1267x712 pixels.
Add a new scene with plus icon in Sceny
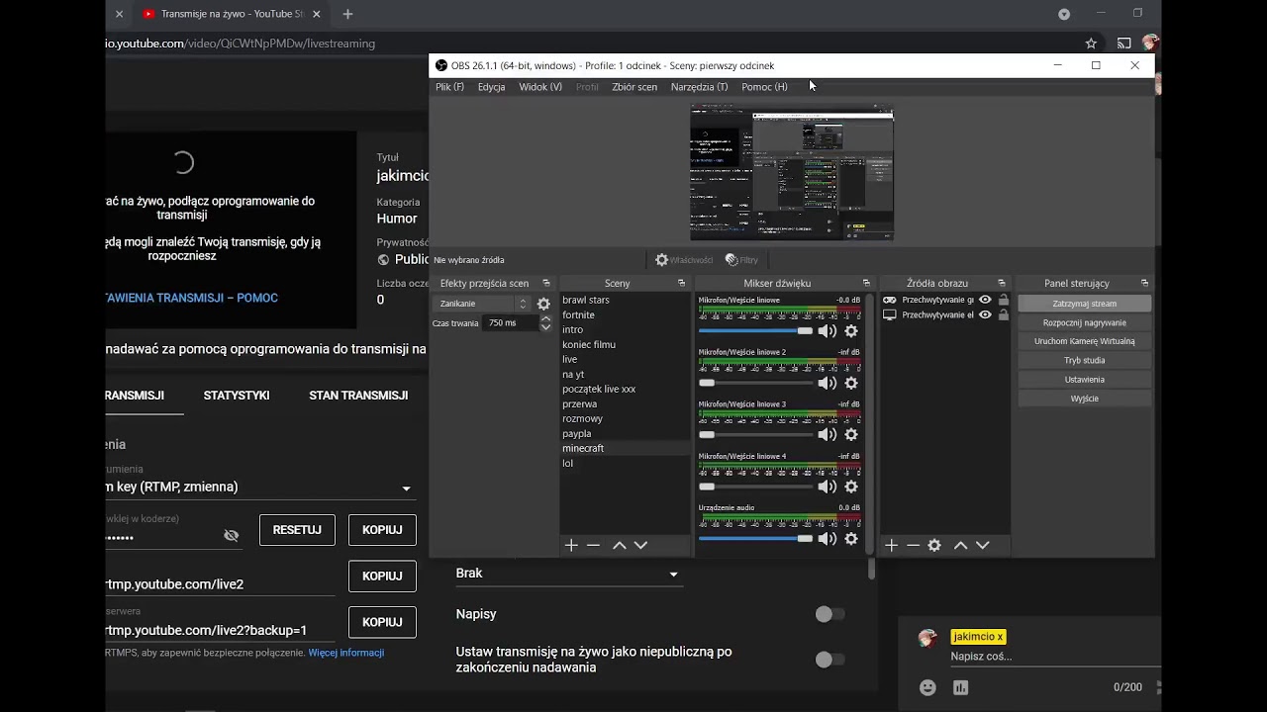(x=571, y=545)
